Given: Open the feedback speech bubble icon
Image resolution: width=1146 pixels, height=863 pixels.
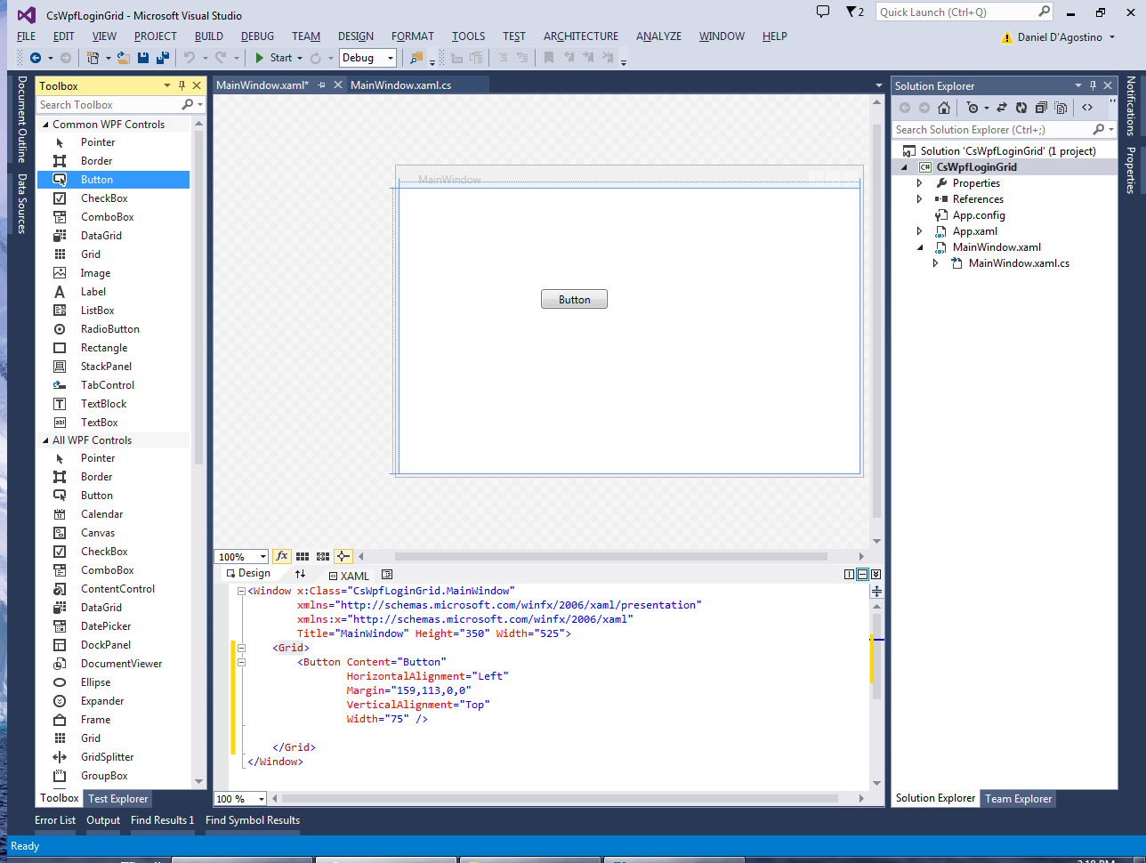Looking at the screenshot, I should pos(823,12).
